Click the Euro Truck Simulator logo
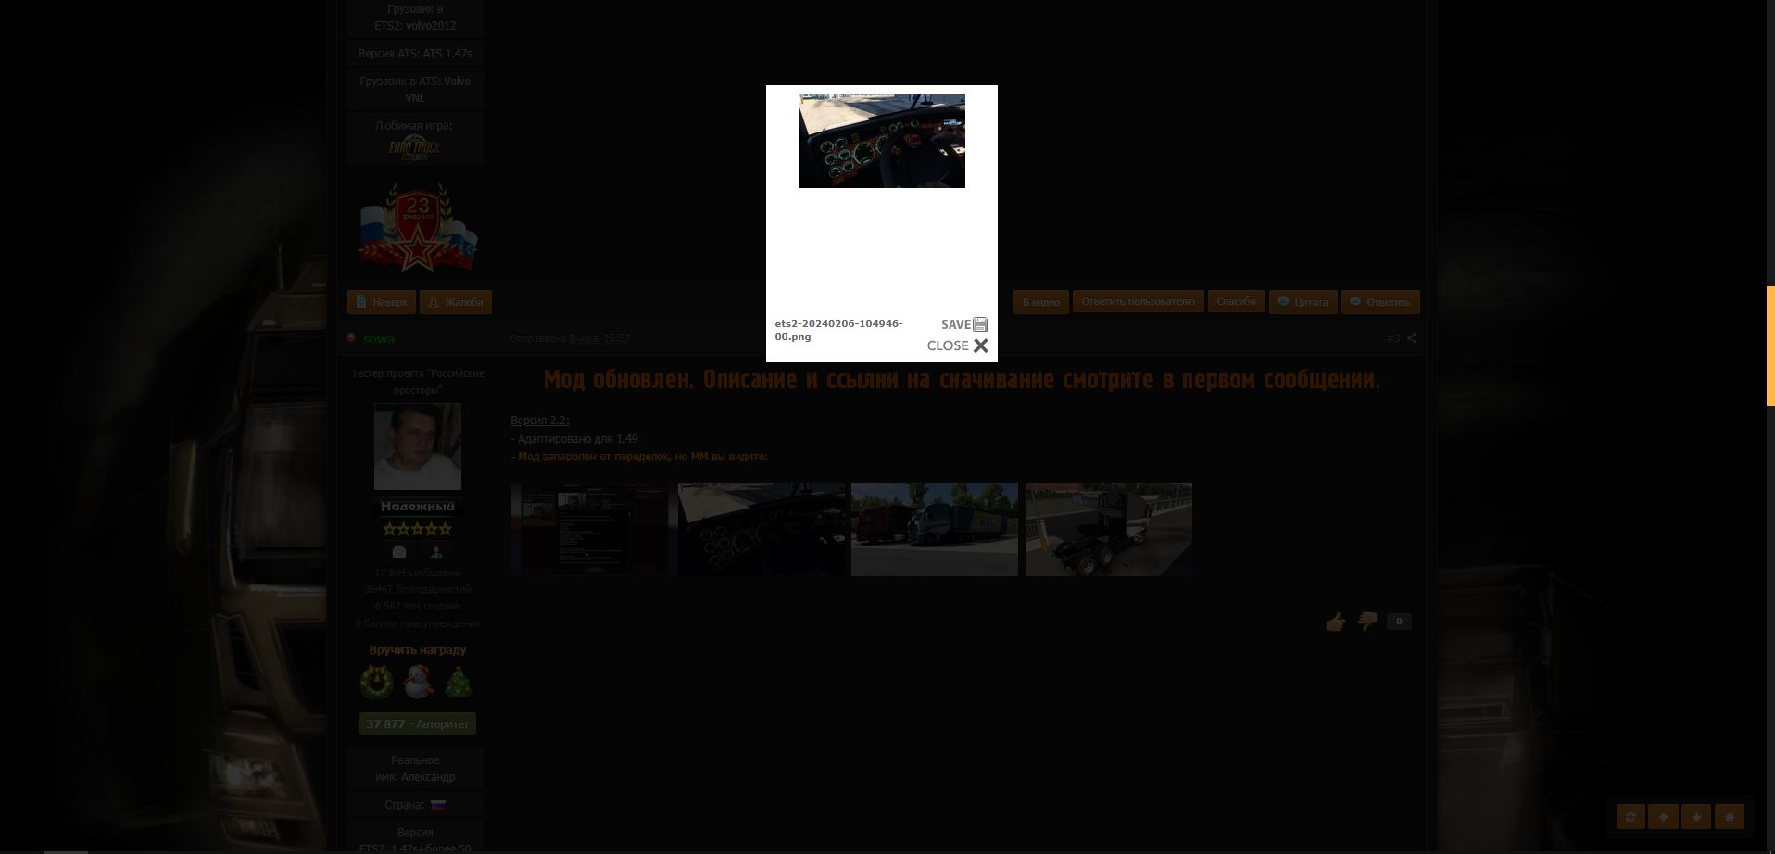The width and height of the screenshot is (1775, 854). pyautogui.click(x=414, y=148)
